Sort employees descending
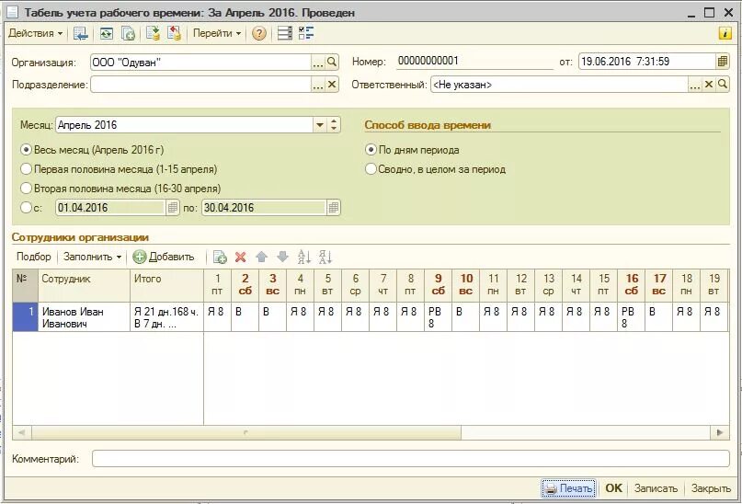Image resolution: width=742 pixels, height=504 pixels. click(325, 257)
